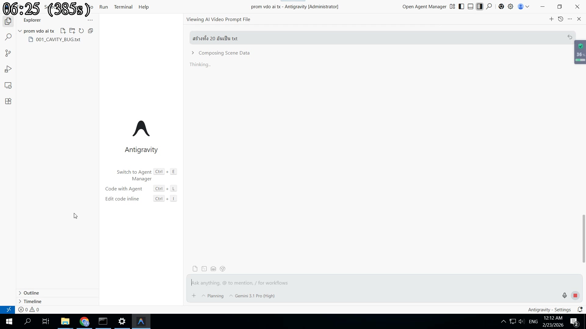Viewport: 586px width, 329px height.
Task: Open the Search view in activity bar
Action: [x=8, y=37]
